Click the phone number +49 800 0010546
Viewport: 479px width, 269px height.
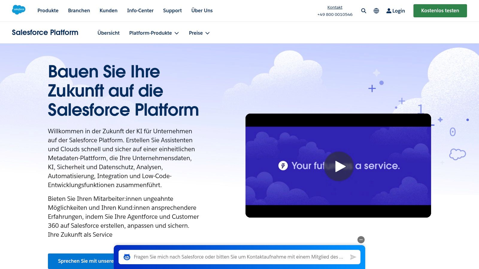click(x=335, y=14)
